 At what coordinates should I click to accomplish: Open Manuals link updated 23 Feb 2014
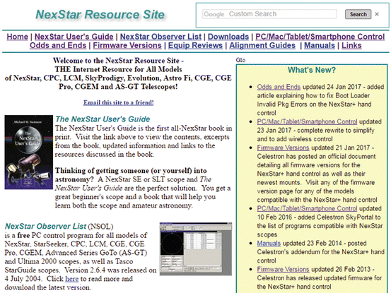coord(269,243)
